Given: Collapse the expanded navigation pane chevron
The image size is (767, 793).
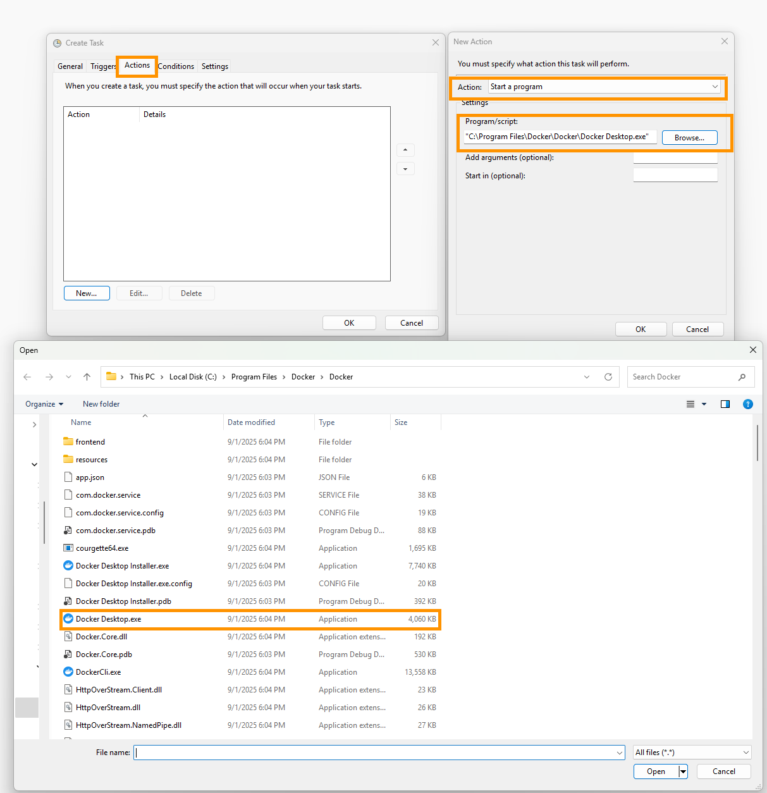Looking at the screenshot, I should pyautogui.click(x=34, y=465).
